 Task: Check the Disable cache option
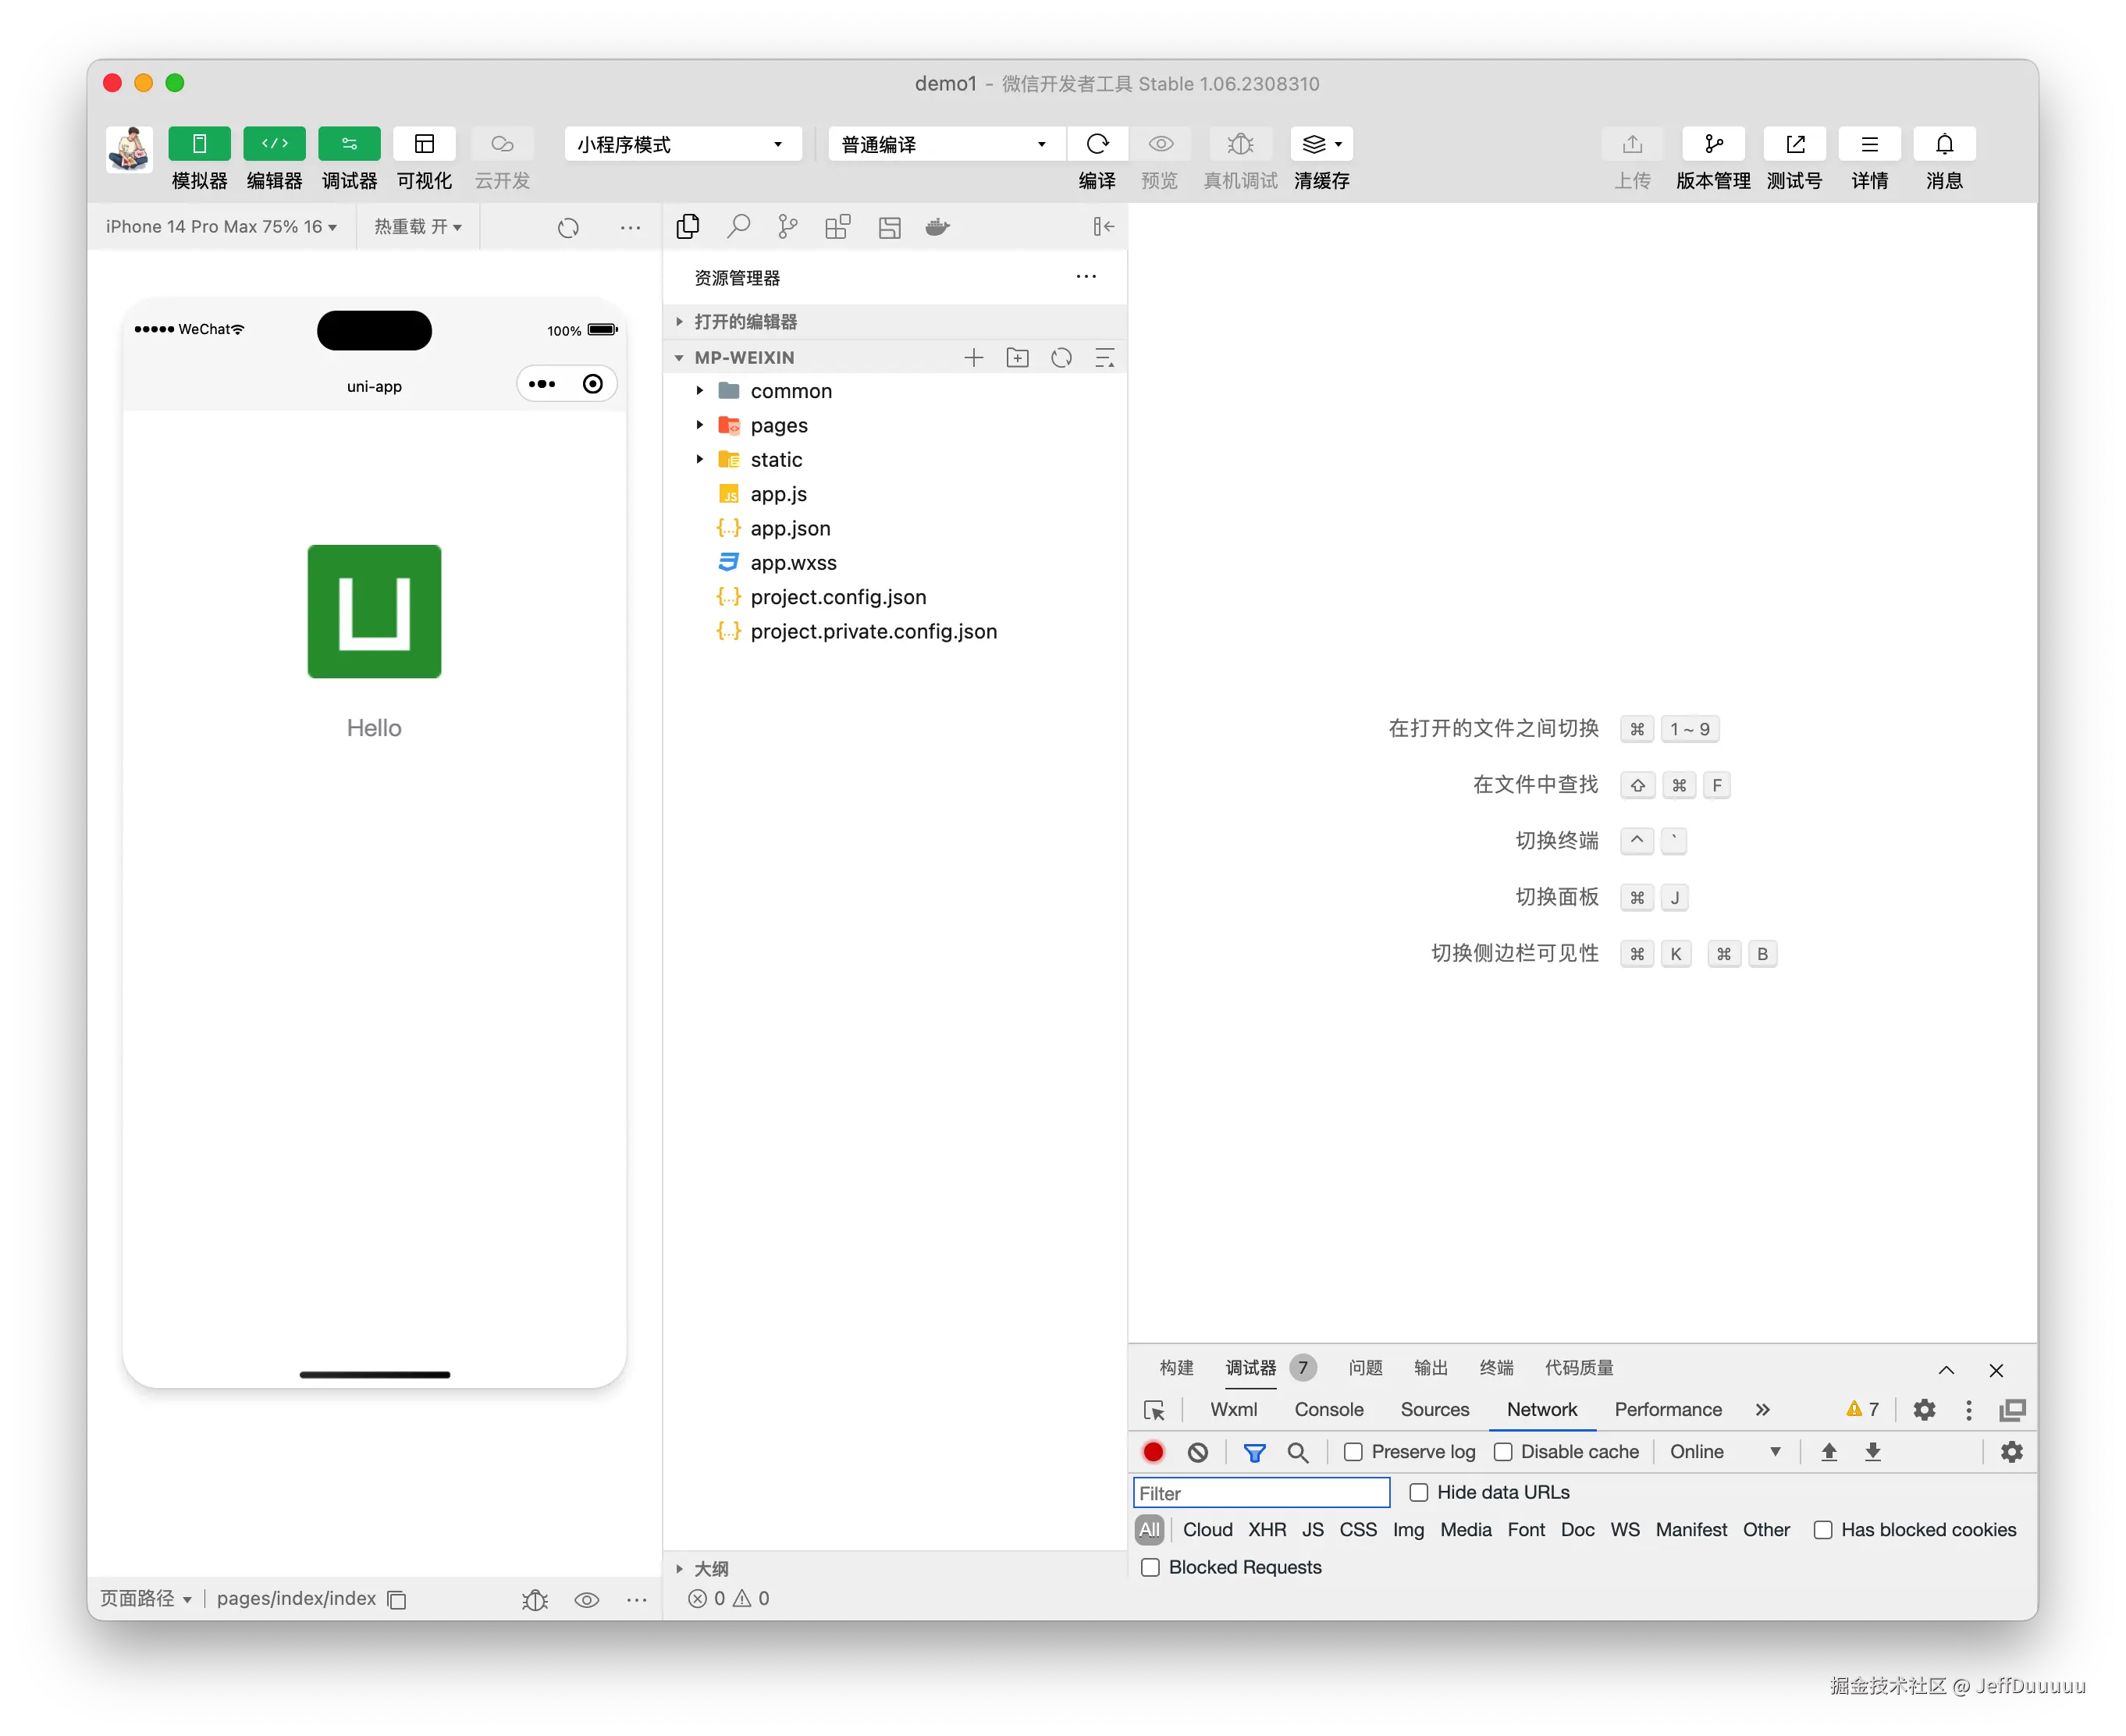coord(1503,1452)
